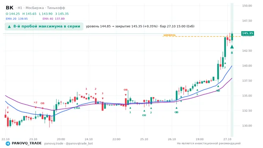Click the close value З 145.35

click(62, 14)
